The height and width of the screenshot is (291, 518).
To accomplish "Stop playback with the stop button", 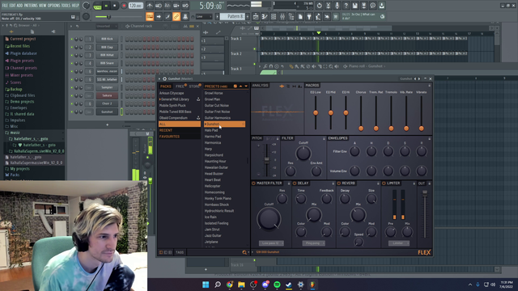I will [x=115, y=6].
